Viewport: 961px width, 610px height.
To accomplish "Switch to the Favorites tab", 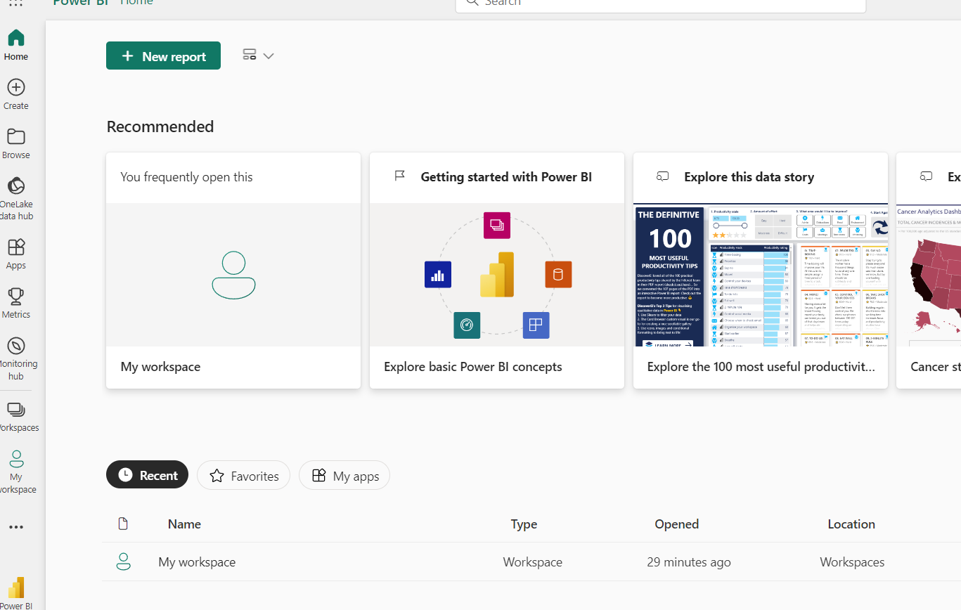I will pyautogui.click(x=243, y=475).
